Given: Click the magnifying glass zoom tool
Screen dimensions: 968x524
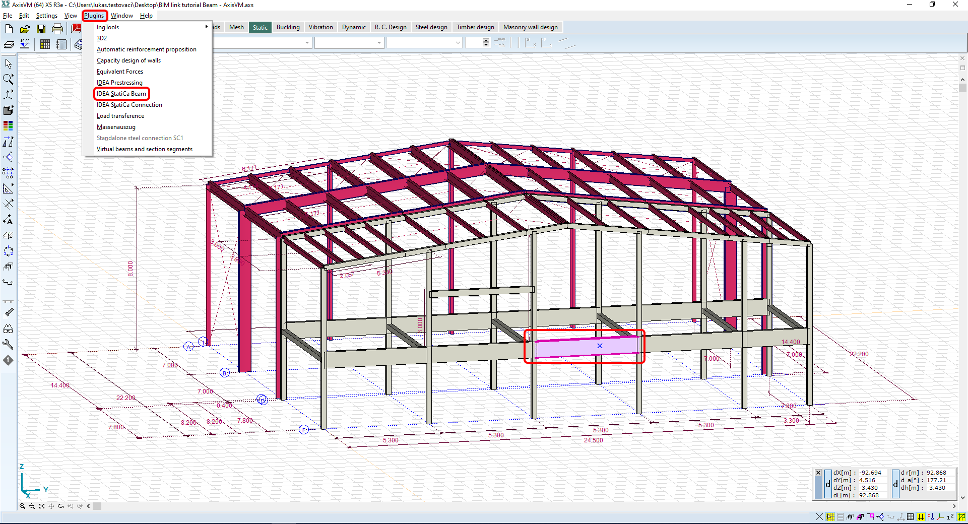Looking at the screenshot, I should [8, 79].
